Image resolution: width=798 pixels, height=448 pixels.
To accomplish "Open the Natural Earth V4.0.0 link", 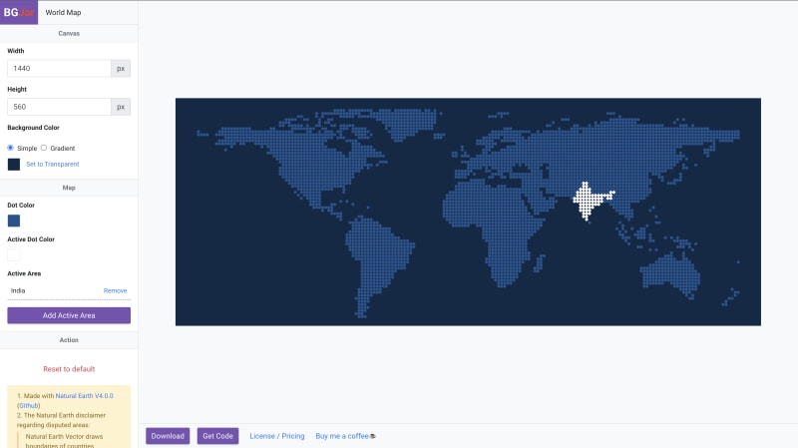I will [x=84, y=395].
